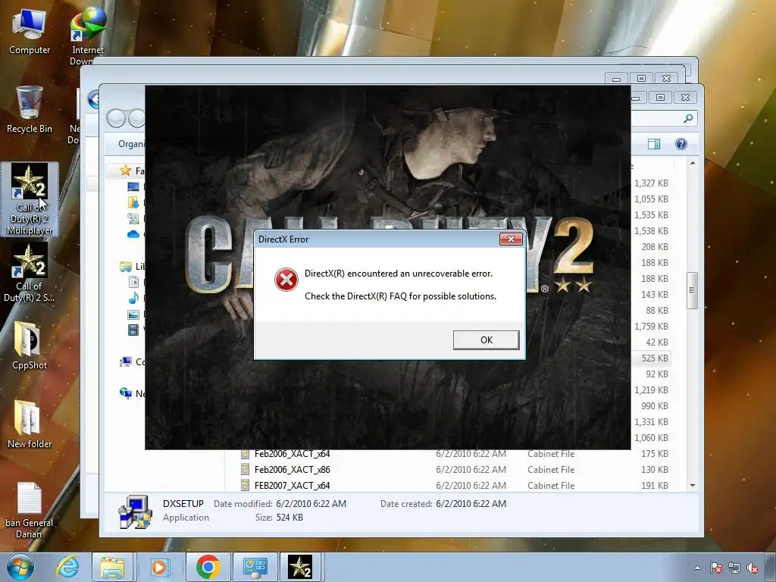Open the Recycle Bin desktop icon

click(30, 109)
